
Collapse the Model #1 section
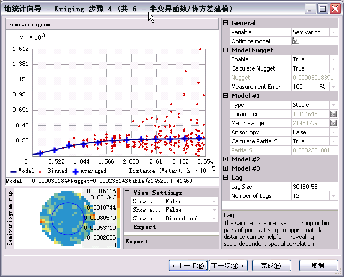pos(226,95)
